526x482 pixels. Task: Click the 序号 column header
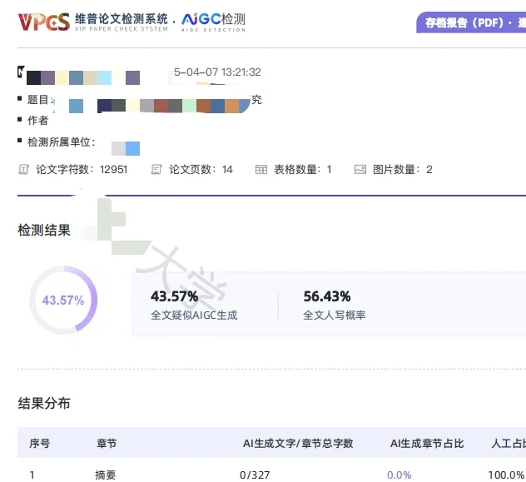point(40,444)
